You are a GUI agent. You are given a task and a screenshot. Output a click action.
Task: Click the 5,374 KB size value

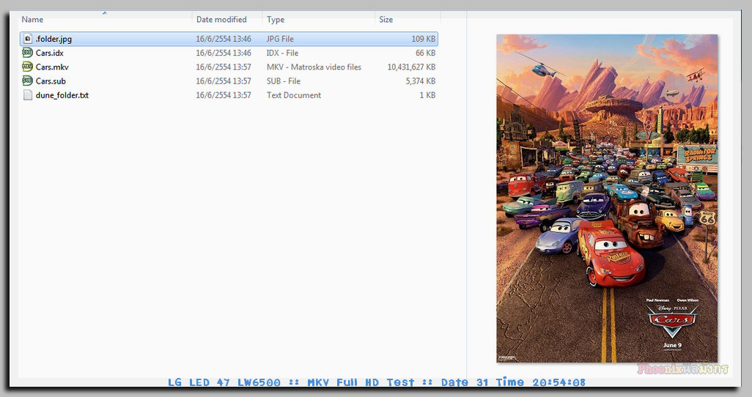421,81
